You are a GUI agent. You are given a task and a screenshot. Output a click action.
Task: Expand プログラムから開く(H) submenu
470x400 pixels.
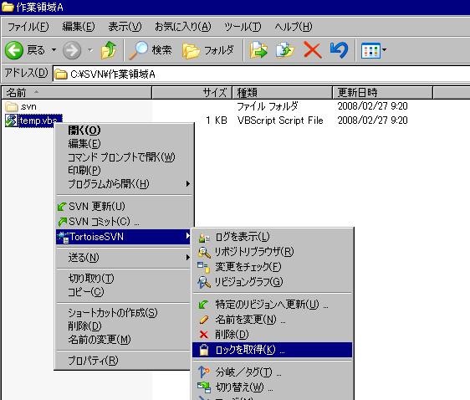[124, 184]
